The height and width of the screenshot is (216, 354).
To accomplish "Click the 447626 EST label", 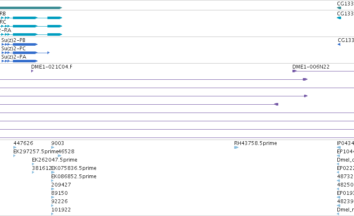I will pyautogui.click(x=23, y=143).
